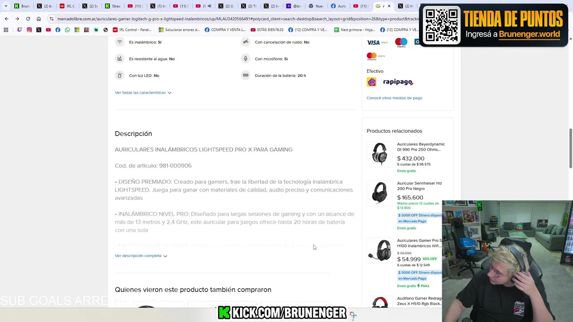The height and width of the screenshot is (322, 573).
Task: Click the $ 432.000 price
Action: tap(411, 158)
